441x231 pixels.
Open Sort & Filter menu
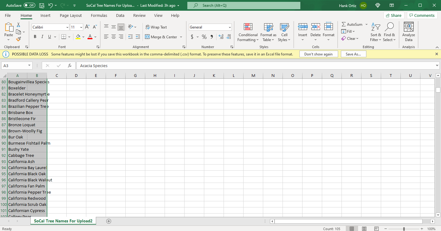pos(376,32)
